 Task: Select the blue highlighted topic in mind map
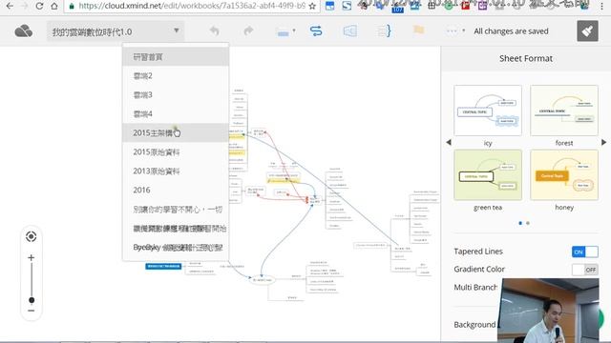point(163,267)
